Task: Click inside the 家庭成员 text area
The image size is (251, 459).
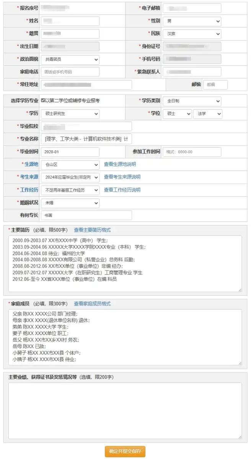Action: (x=125, y=337)
